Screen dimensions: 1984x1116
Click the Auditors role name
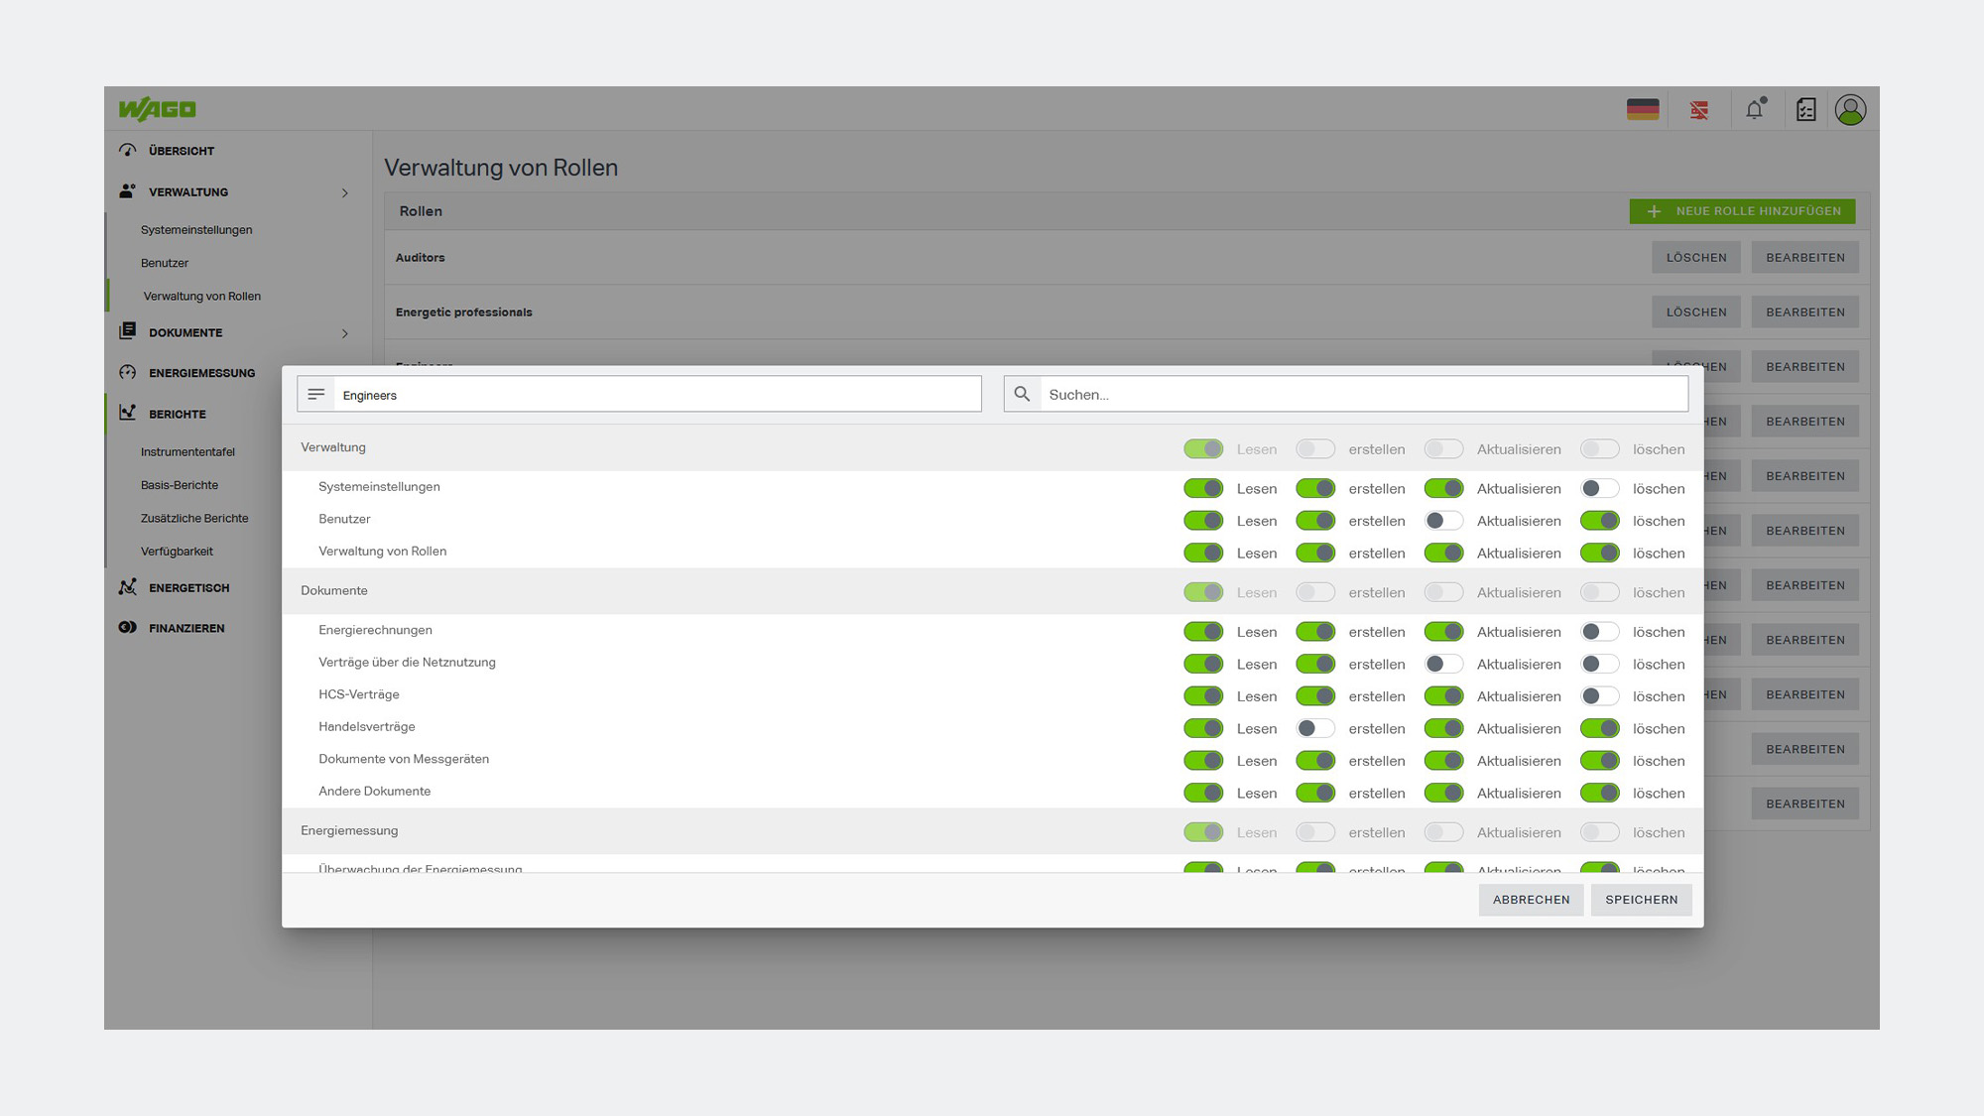pos(420,258)
